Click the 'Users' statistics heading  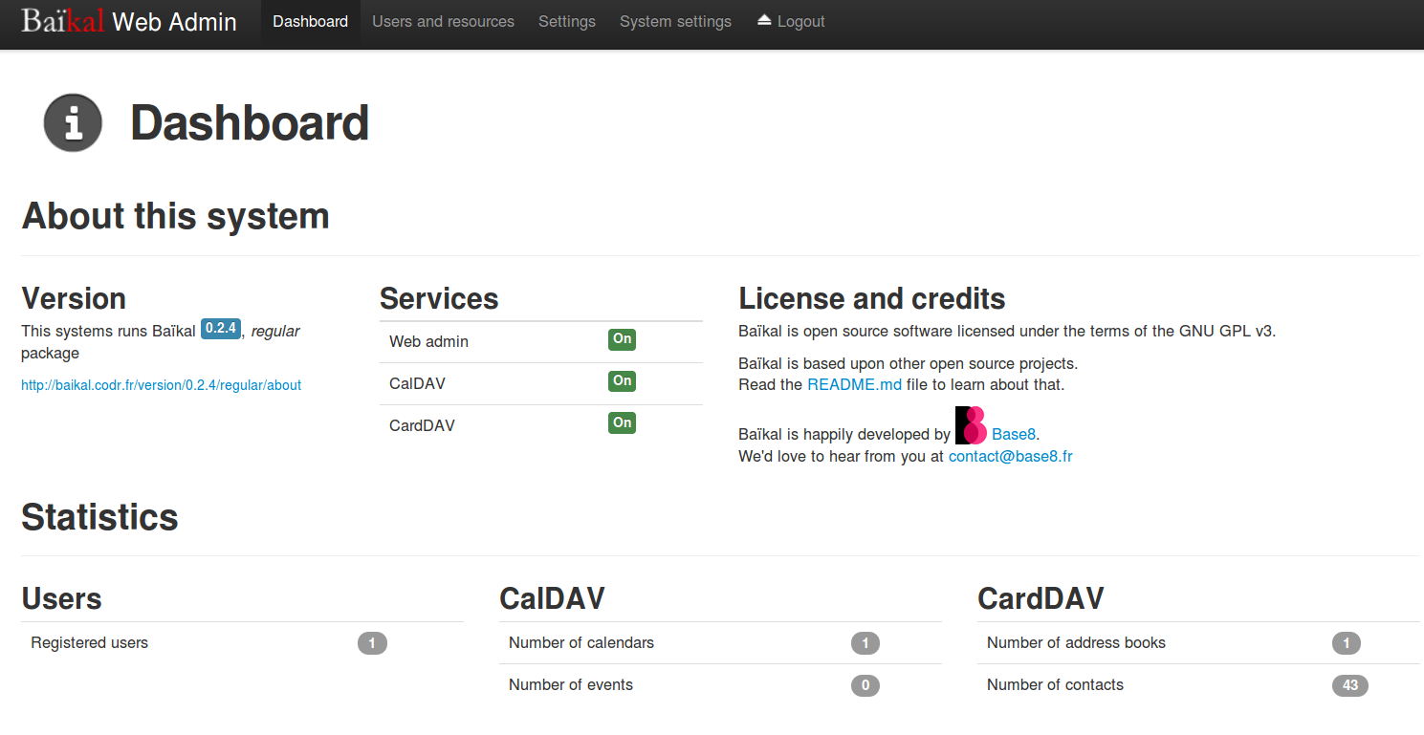click(x=61, y=598)
